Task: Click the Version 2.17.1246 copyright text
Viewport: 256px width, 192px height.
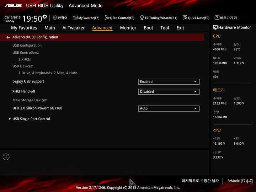Action: tap(128, 188)
